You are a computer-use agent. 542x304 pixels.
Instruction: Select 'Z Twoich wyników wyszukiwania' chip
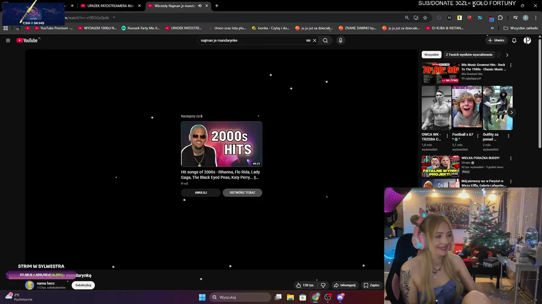[469, 54]
